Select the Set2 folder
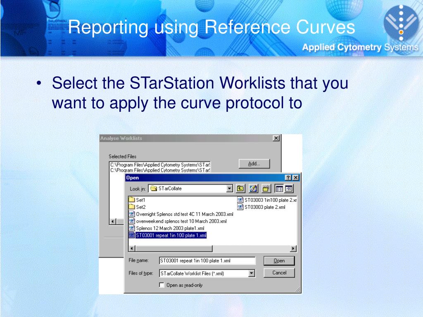The image size is (423, 317). [x=137, y=207]
